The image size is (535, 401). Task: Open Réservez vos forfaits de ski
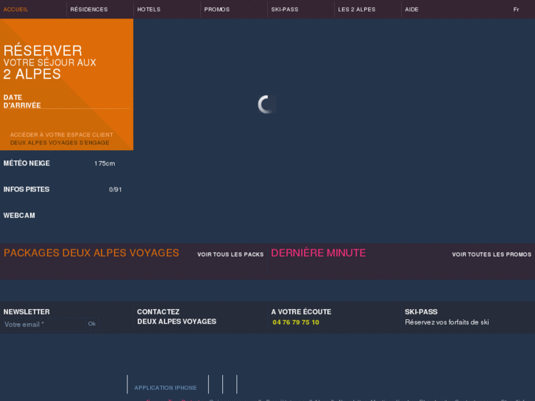coord(447,322)
